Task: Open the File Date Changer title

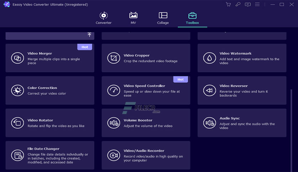Action: point(43,149)
